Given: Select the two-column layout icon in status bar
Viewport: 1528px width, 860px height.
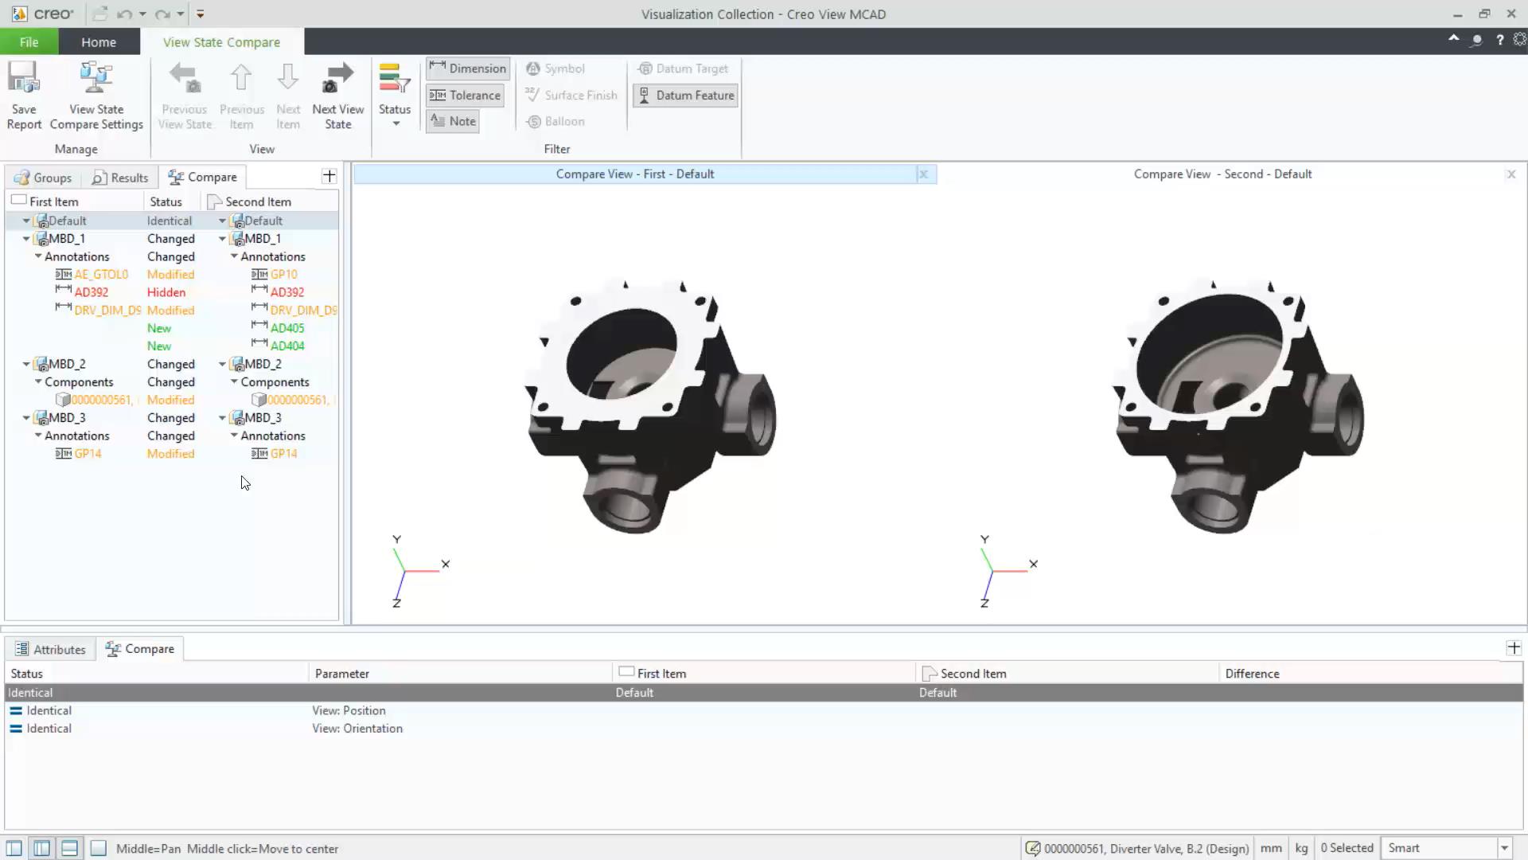Looking at the screenshot, I should (42, 848).
